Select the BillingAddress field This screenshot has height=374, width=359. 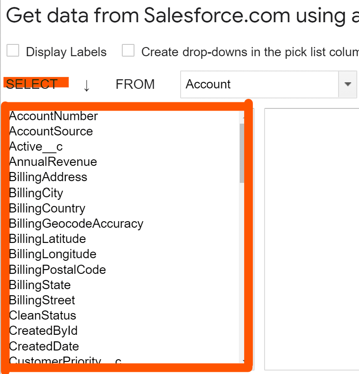[48, 177]
